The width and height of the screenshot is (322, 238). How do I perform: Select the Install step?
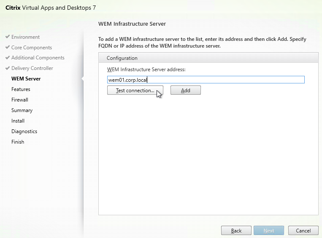[x=18, y=121]
